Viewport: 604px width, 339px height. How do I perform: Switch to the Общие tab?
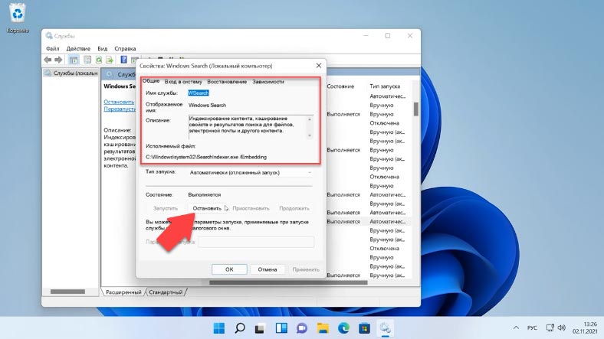(151, 80)
